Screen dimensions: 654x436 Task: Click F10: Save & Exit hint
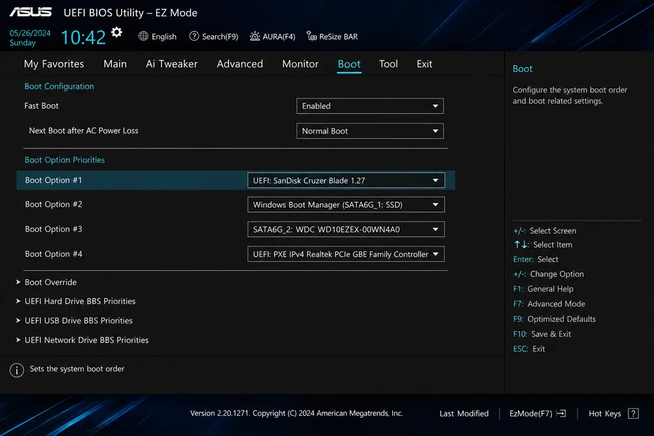tap(542, 334)
